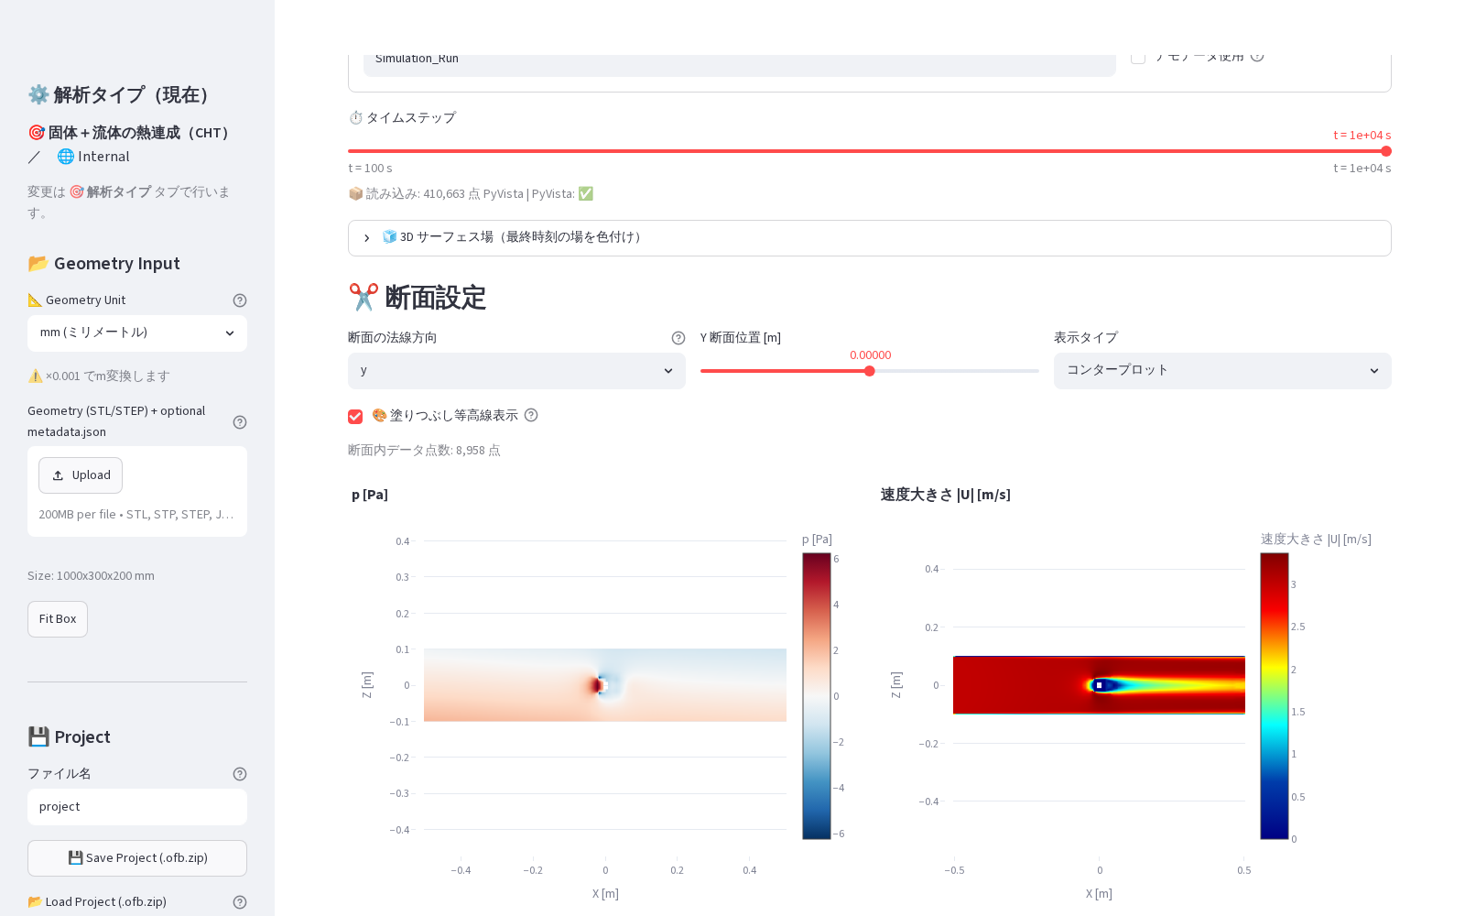Open the 断面の法線方向 dropdown showing y
1465x916 pixels.
click(516, 371)
